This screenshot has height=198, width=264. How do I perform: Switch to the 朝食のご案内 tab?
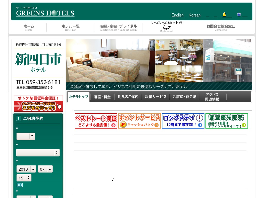[128, 97]
